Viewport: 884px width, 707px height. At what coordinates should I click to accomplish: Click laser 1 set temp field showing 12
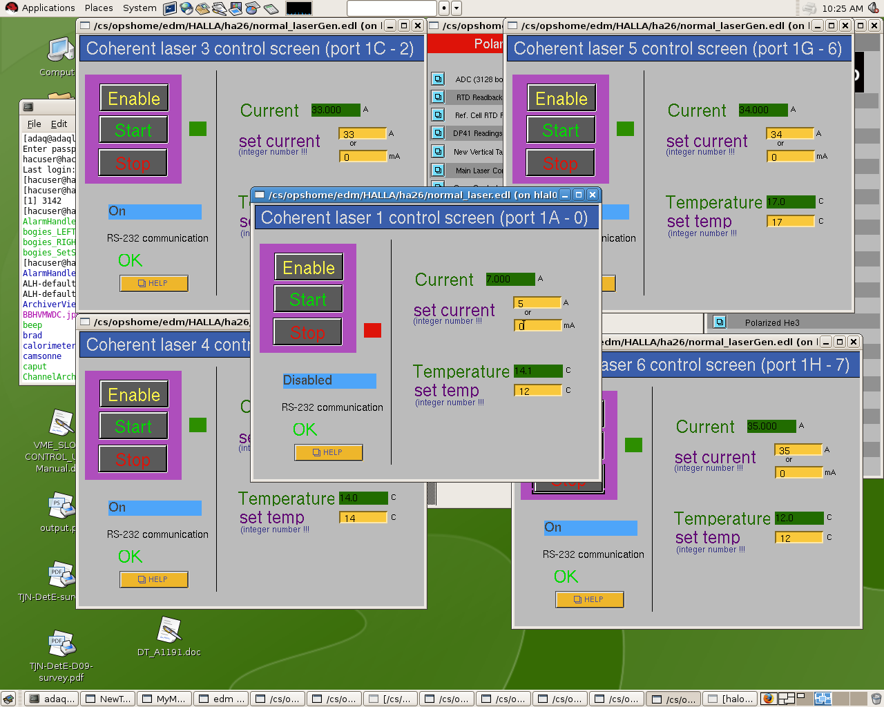tap(537, 390)
